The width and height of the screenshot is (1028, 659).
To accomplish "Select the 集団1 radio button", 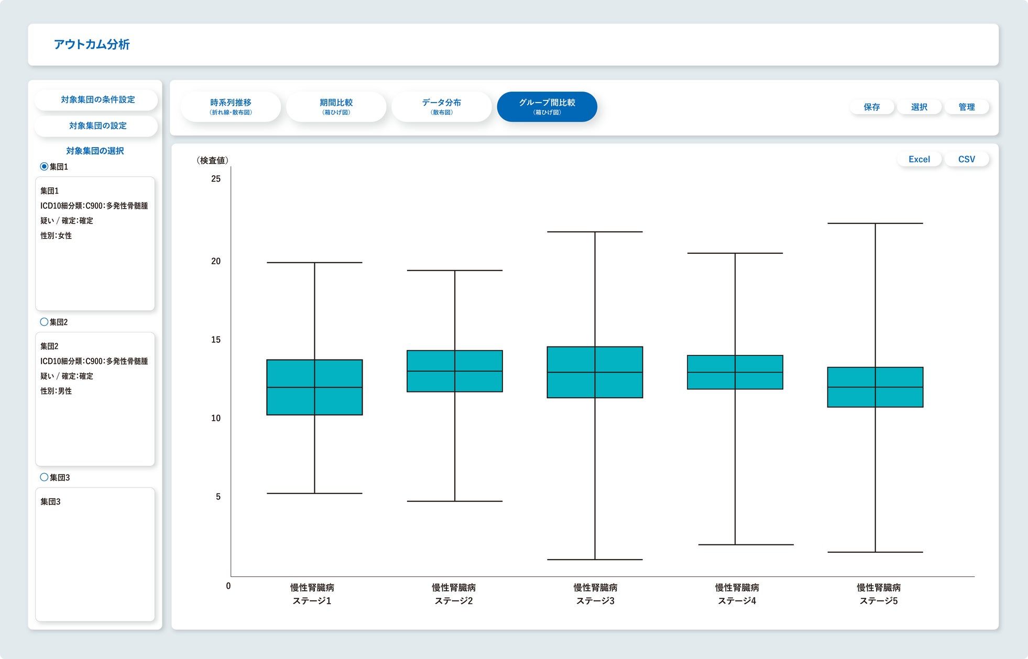I will (x=44, y=166).
